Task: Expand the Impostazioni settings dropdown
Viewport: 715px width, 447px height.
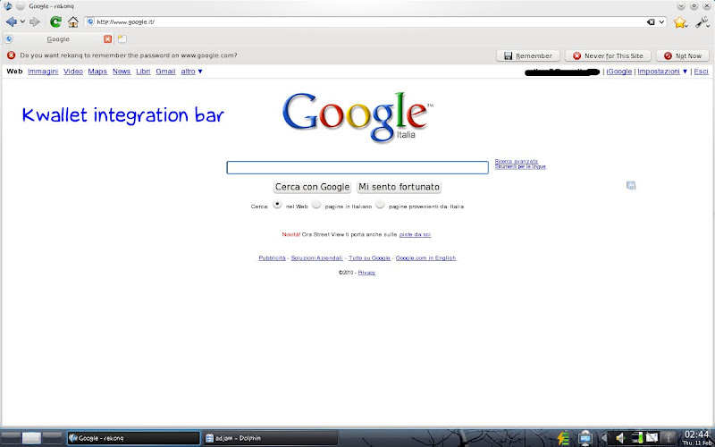Action: point(662,72)
